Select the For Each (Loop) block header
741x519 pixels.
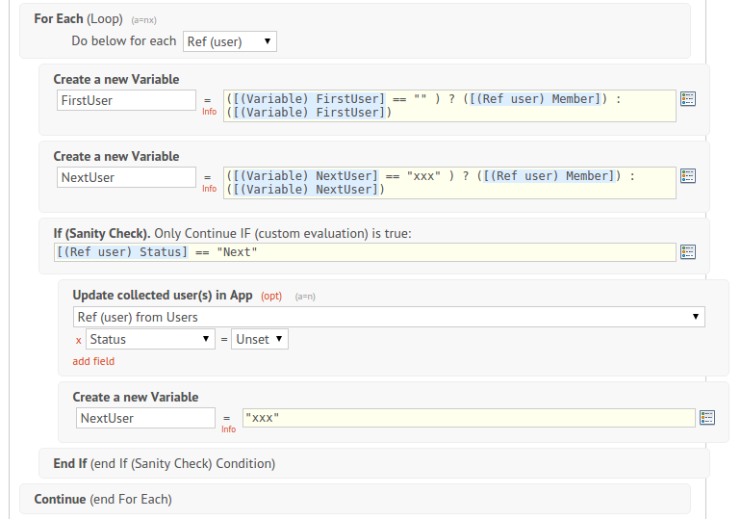click(78, 18)
